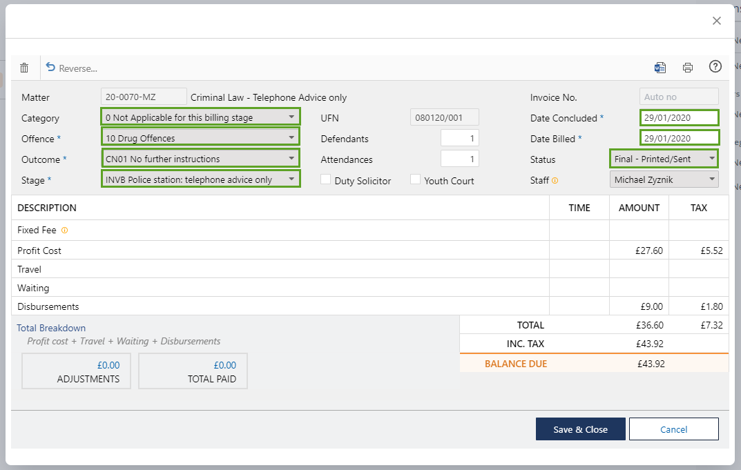
Task: Open the Outcome dropdown
Action: (201, 159)
